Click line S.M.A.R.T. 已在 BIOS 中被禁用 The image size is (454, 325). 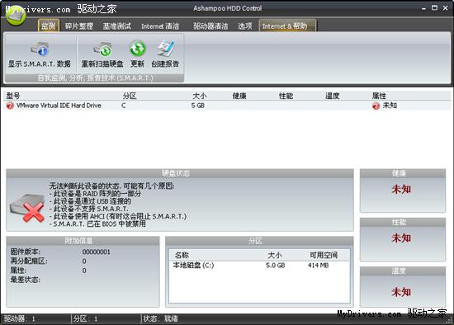point(97,224)
